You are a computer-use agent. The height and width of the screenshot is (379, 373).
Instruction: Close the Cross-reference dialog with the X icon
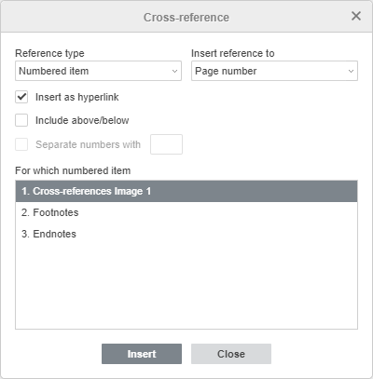(356, 16)
